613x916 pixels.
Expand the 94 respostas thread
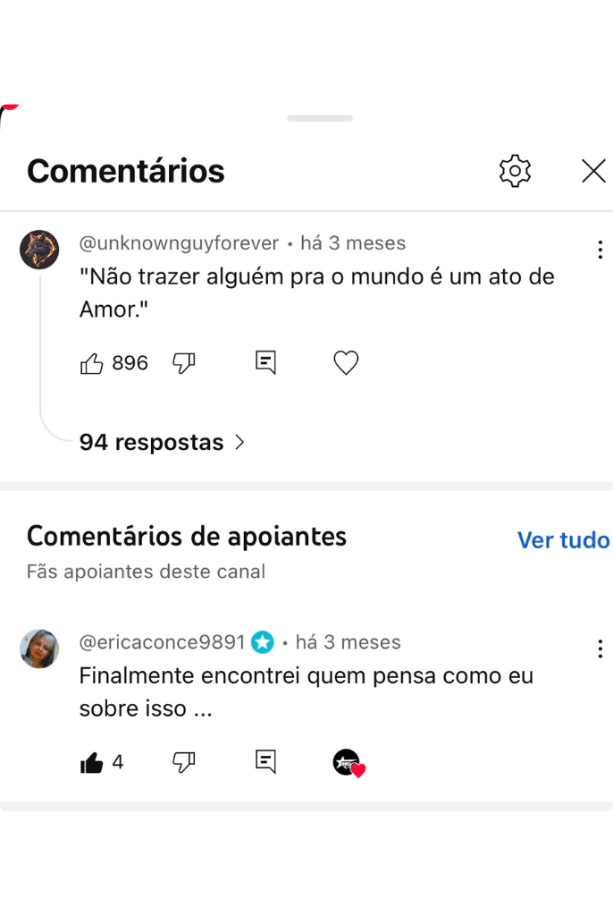161,442
